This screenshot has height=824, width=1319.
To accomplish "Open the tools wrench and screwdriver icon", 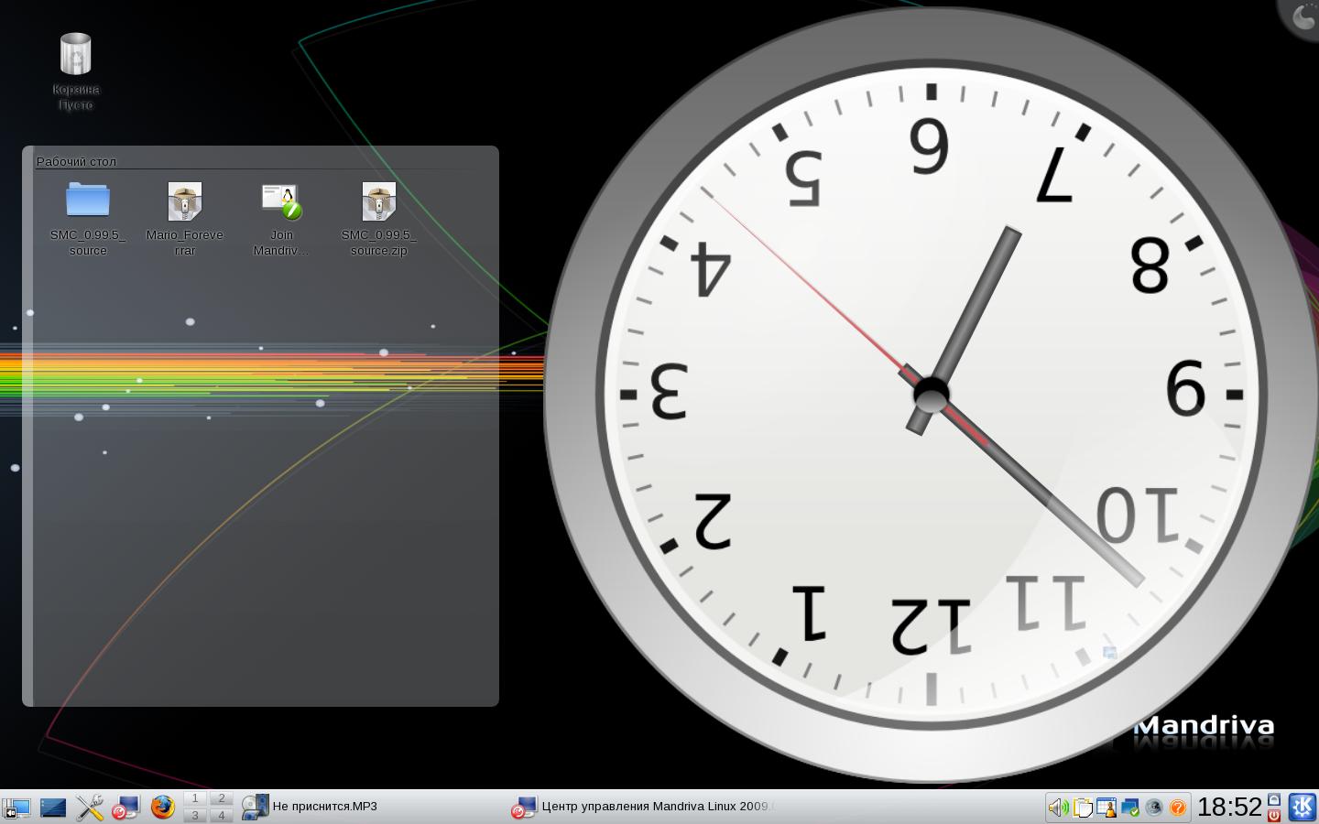I will [90, 808].
